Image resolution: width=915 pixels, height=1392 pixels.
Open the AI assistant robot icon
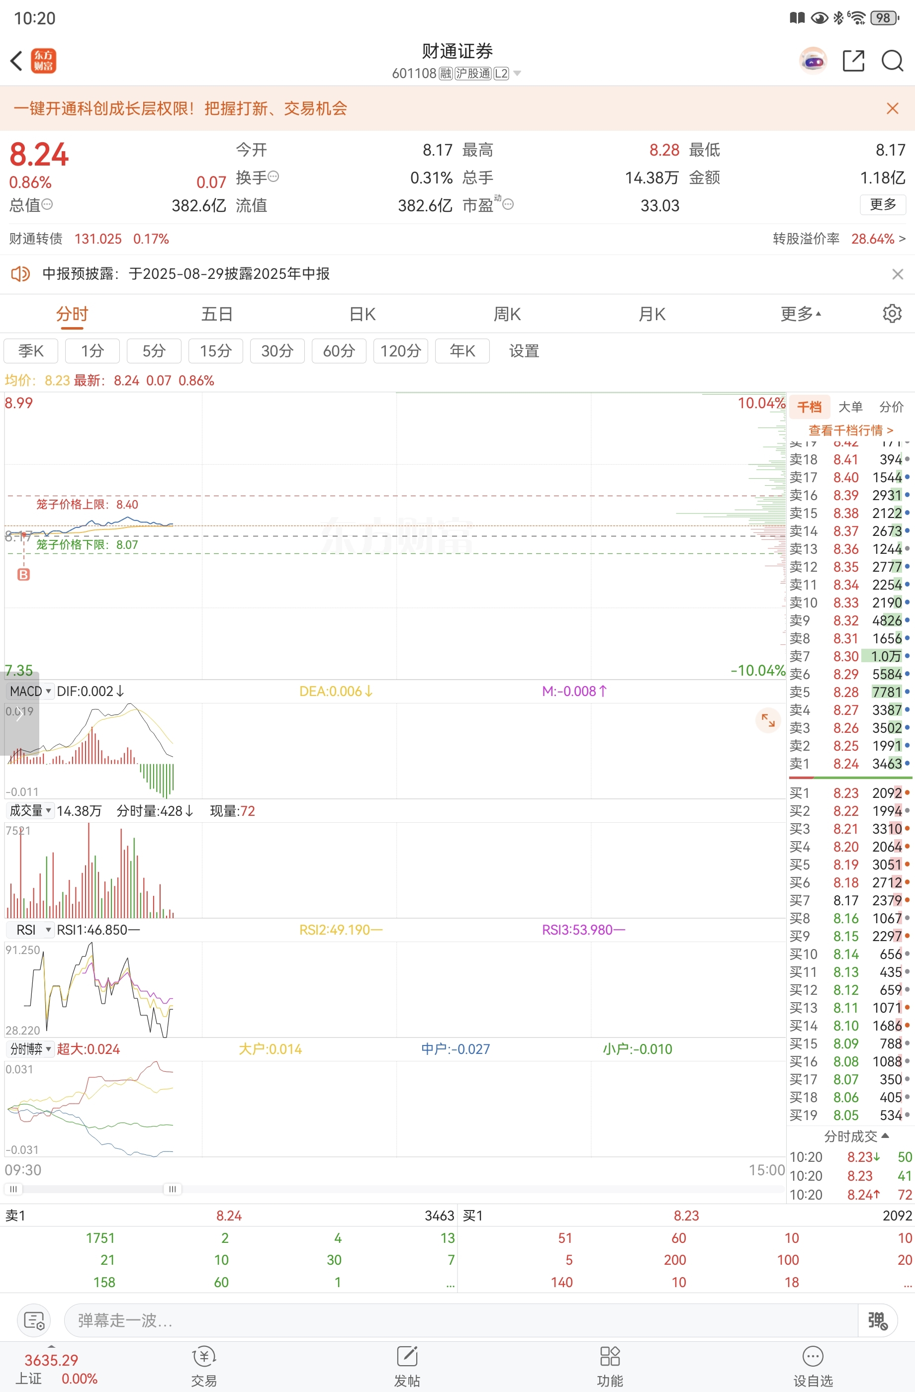point(813,60)
